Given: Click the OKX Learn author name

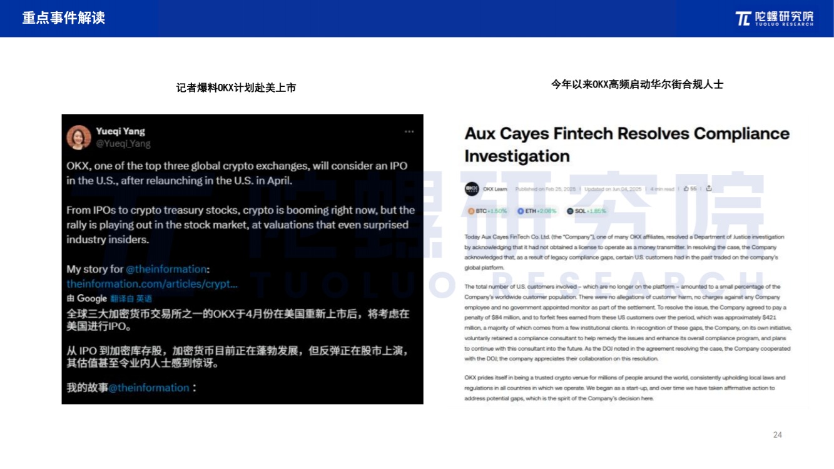Looking at the screenshot, I should [x=496, y=189].
